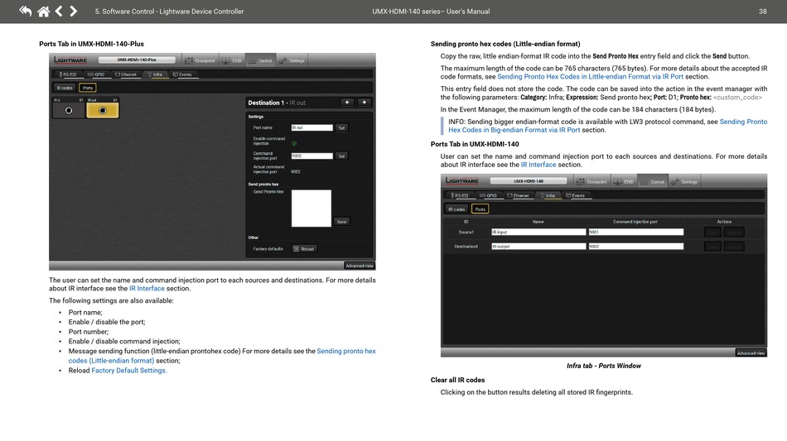This screenshot has width=787, height=441.
Task: Click Command injection port field showing 9002
Action: pos(311,156)
